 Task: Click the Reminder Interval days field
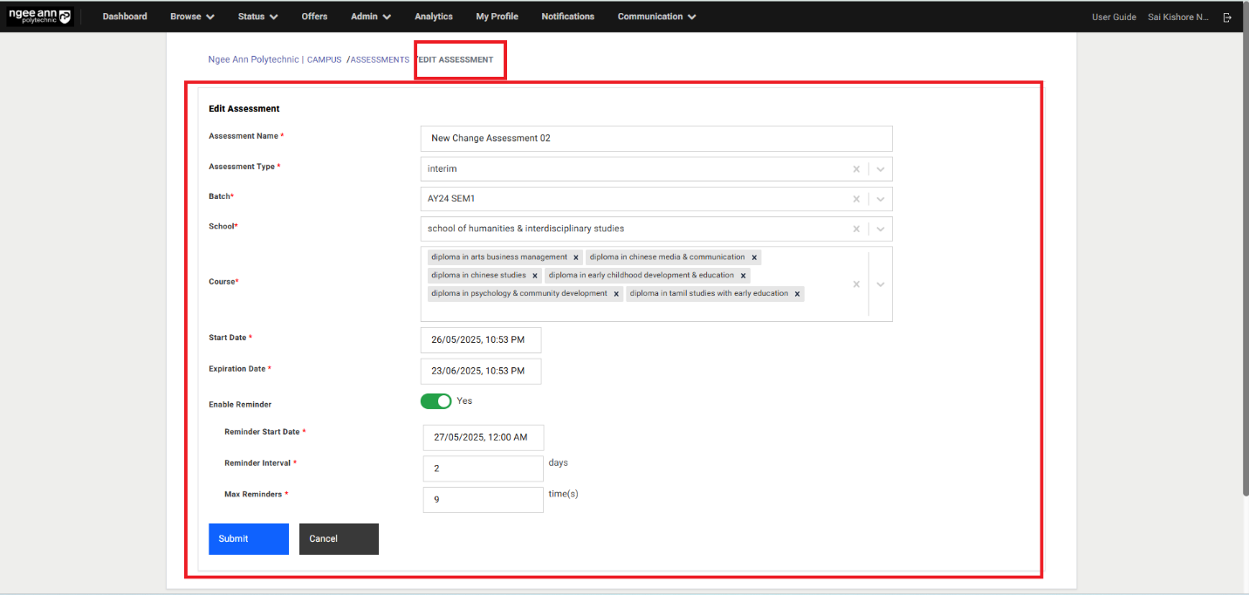tap(483, 468)
